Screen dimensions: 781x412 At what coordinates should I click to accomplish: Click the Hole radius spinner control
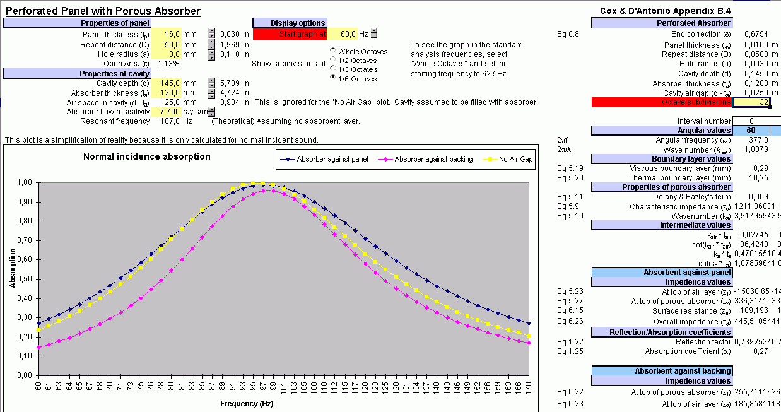click(x=211, y=54)
